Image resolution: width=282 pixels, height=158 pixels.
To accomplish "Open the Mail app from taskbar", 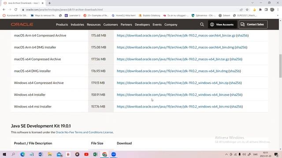I will (x=59, y=154).
